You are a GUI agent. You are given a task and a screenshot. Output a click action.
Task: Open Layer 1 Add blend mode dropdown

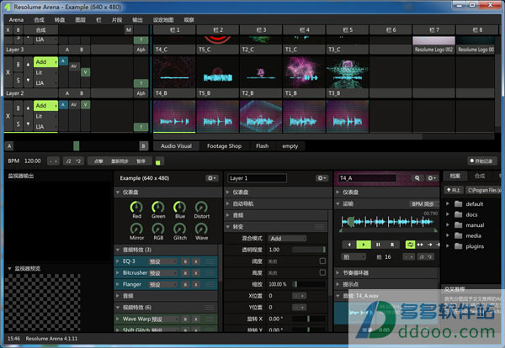[x=45, y=106]
